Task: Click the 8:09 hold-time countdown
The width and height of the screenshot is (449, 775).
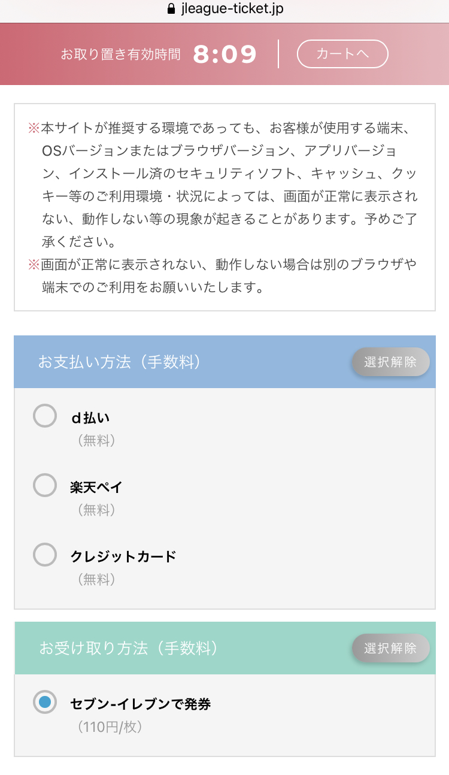Action: 225,55
